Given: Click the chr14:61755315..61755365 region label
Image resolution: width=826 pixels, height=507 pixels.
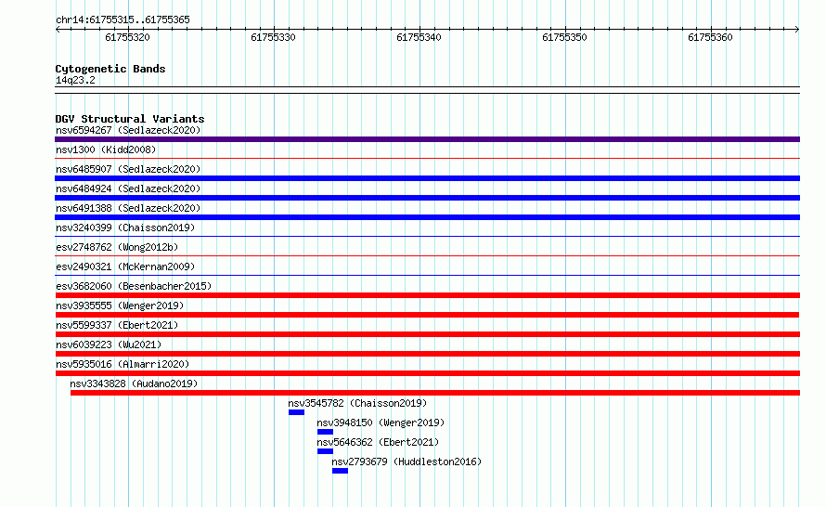Looking at the screenshot, I should [x=123, y=20].
